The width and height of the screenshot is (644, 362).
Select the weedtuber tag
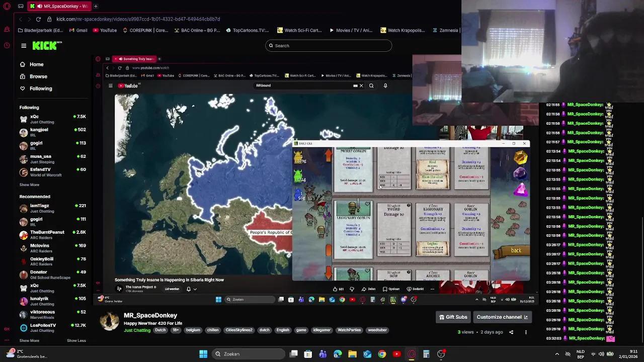click(377, 330)
